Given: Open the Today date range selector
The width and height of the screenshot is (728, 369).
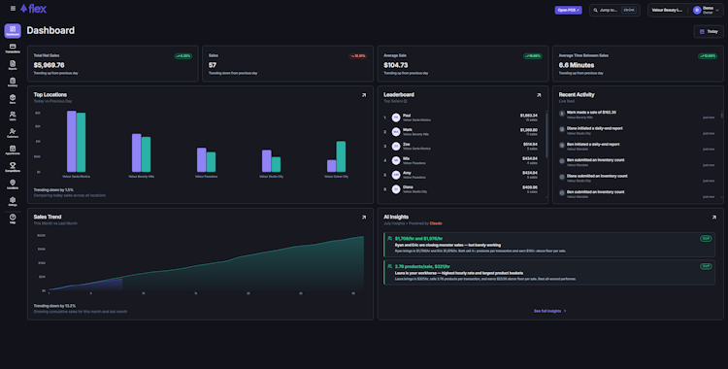Looking at the screenshot, I should [709, 32].
